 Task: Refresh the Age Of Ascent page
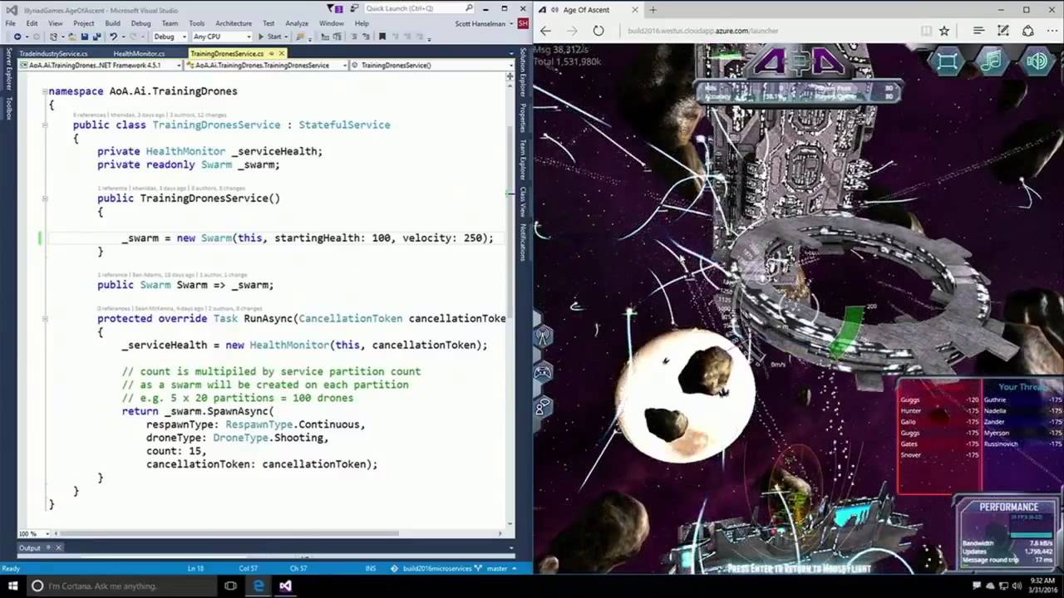click(x=598, y=31)
